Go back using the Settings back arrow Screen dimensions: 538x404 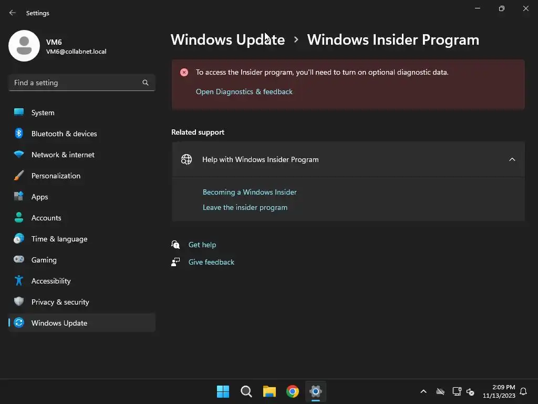[x=13, y=13]
